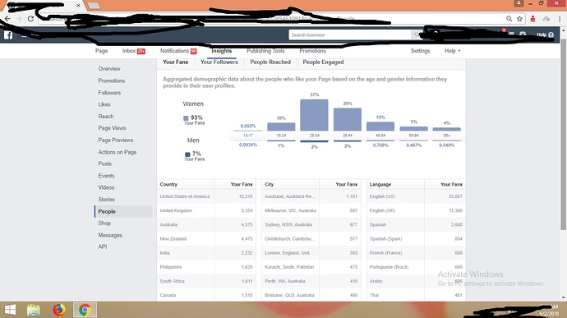Click the browser reload icon
Screen dimensions: 567x318
tap(30, 18)
